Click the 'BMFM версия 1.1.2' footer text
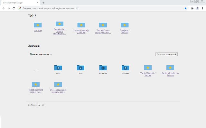Screen dimensions: 206x128 tap(36, 105)
